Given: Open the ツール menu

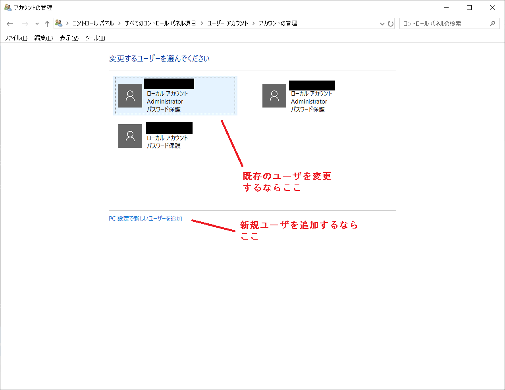Looking at the screenshot, I should (x=95, y=38).
